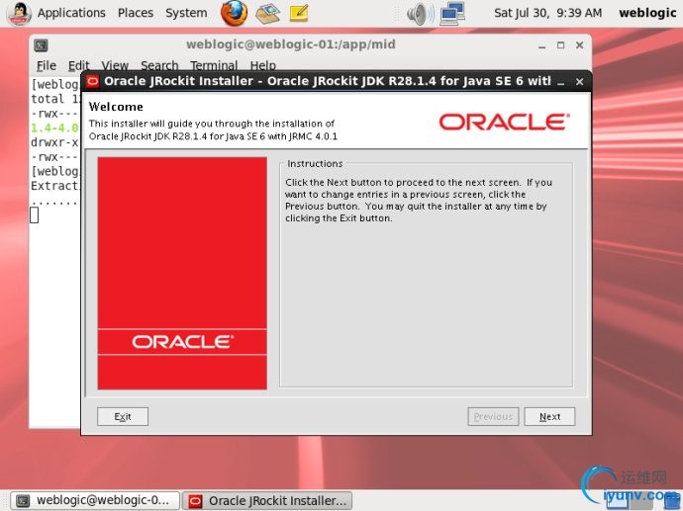Click the disabled Previous button
The height and width of the screenshot is (511, 683).
click(493, 417)
